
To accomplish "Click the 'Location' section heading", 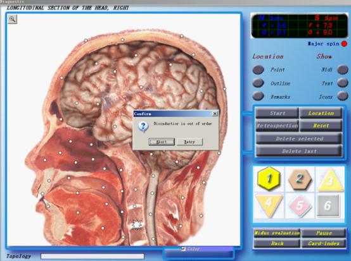I will click(268, 56).
